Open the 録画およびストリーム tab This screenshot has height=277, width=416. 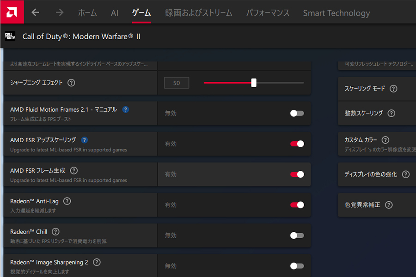(199, 13)
